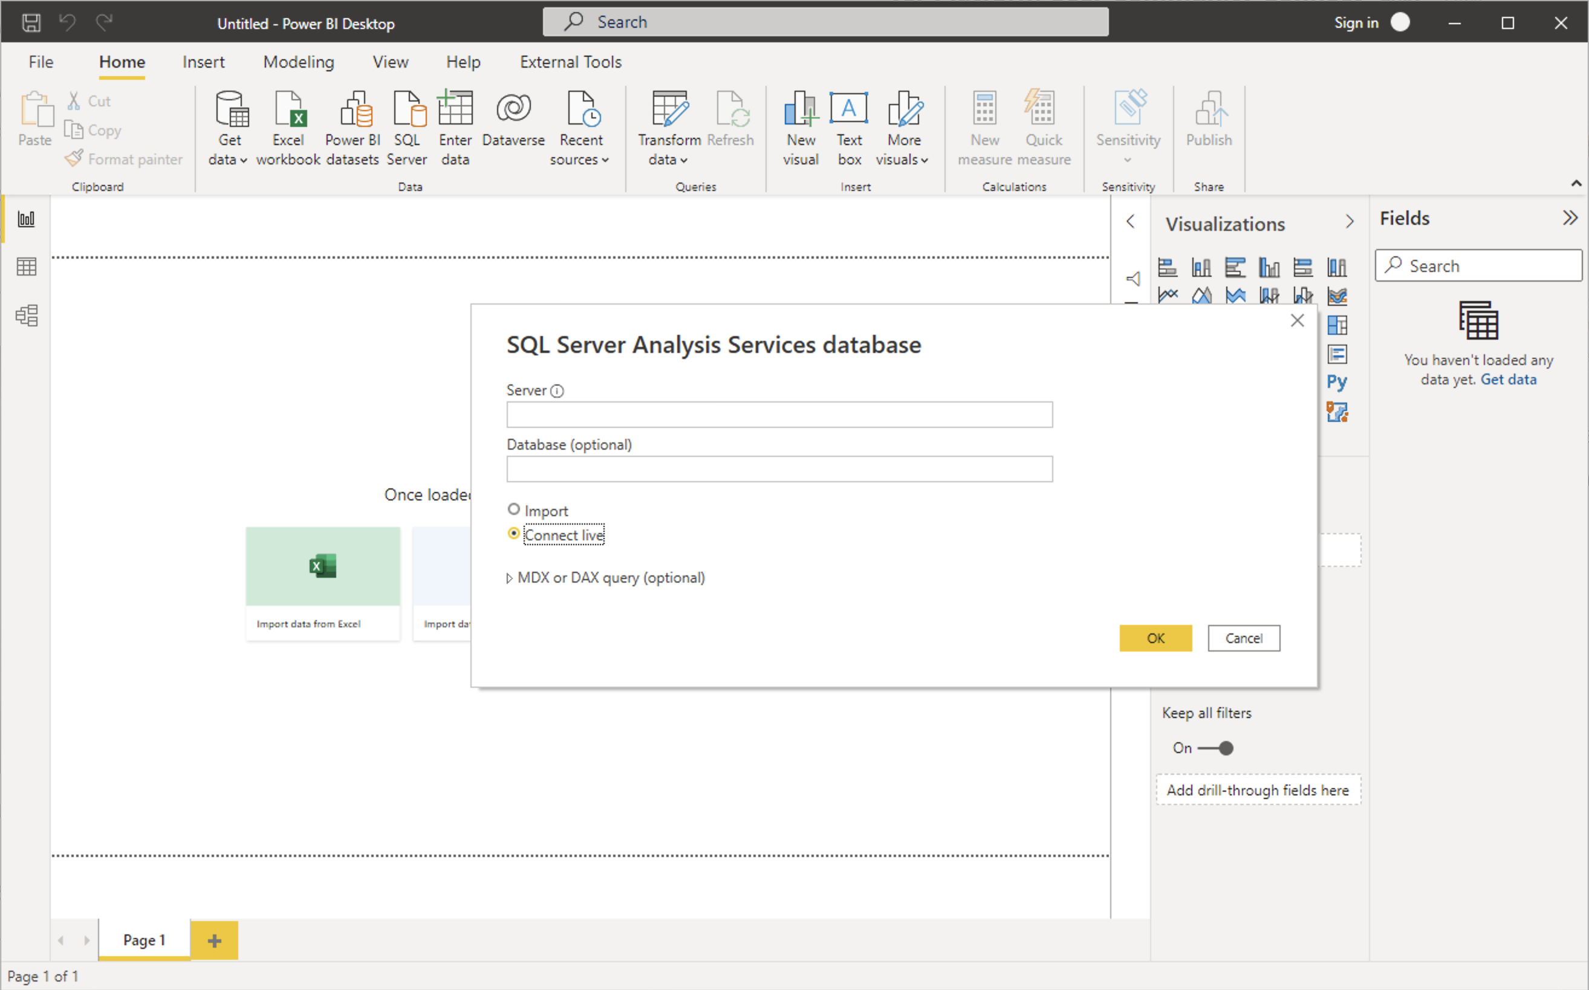1589x990 pixels.
Task: Click the Map visualization icon
Action: [1337, 412]
